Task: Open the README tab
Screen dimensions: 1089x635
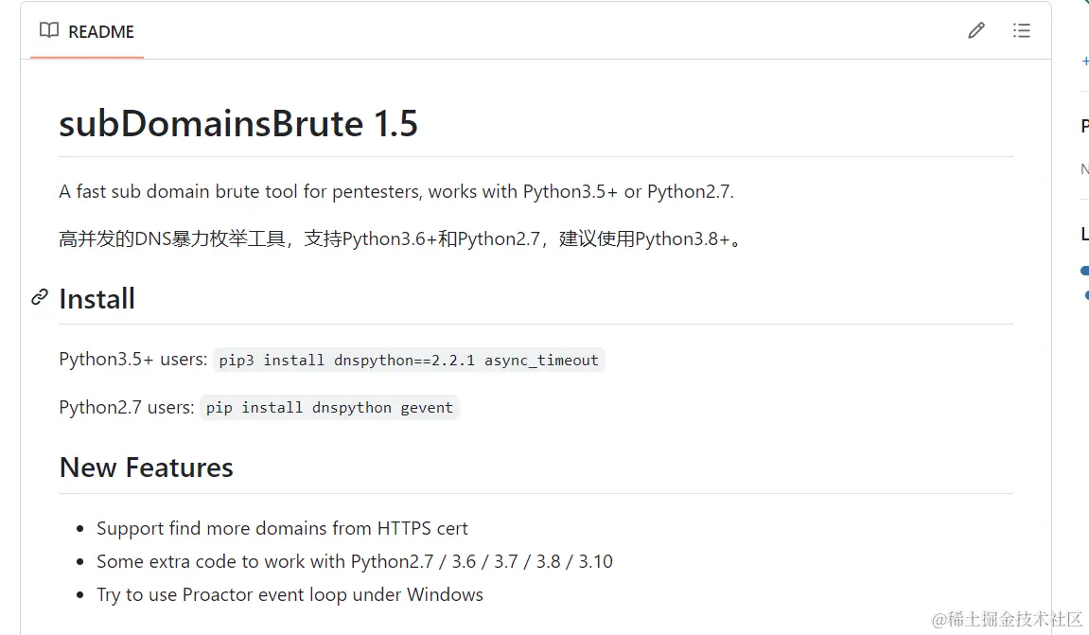Action: [87, 31]
